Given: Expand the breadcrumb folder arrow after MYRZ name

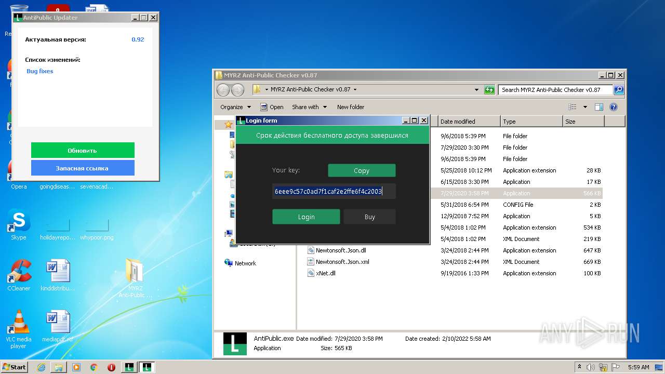Looking at the screenshot, I should tap(355, 90).
